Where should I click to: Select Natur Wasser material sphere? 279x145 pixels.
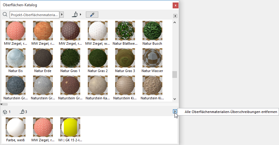pos(152,58)
